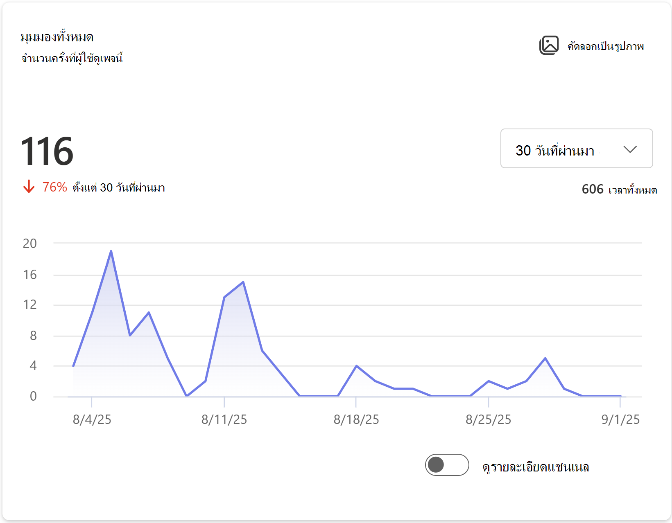Screen dimensions: 672x523
Task: Toggle the ดูรายละเอียดแชนเนล switch
Action: [447, 465]
